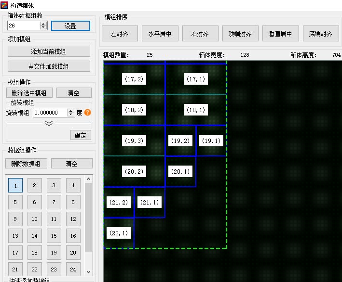Select data group 12 in grid

73,219
